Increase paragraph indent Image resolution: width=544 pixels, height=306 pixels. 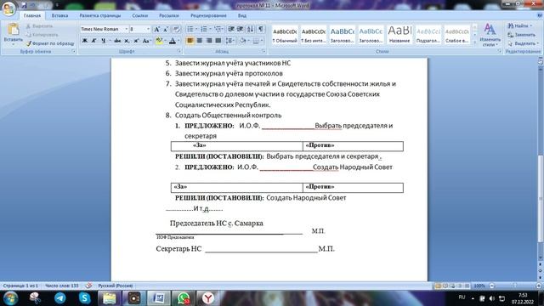[x=240, y=29]
